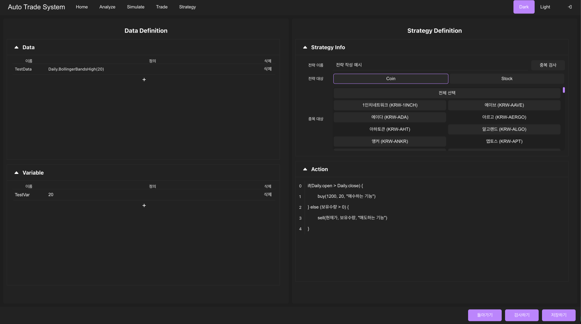Viewport: 581px width, 324px height.
Task: Click the logout icon in top bar
Action: [x=570, y=7]
